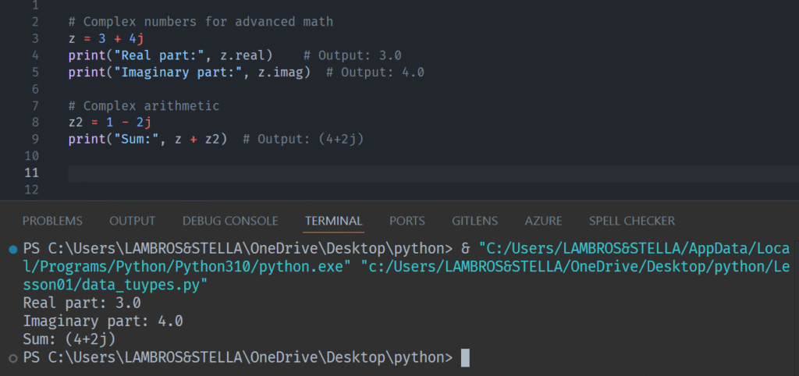
Task: Click line number 11 in the gutter
Action: click(x=31, y=172)
